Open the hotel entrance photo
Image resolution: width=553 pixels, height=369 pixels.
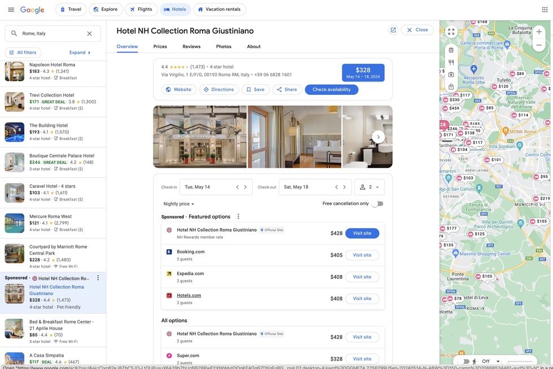(x=200, y=137)
